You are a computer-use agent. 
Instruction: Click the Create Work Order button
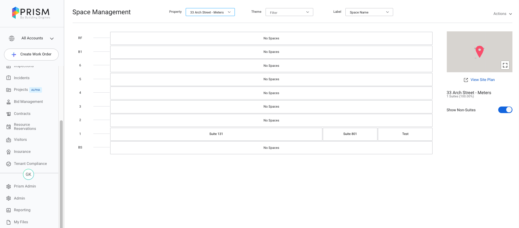pos(31,54)
